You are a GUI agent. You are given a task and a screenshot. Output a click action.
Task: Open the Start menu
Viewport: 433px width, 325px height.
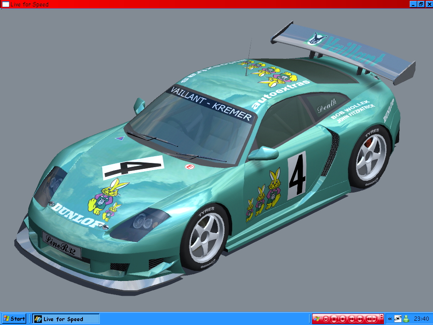coord(14,319)
